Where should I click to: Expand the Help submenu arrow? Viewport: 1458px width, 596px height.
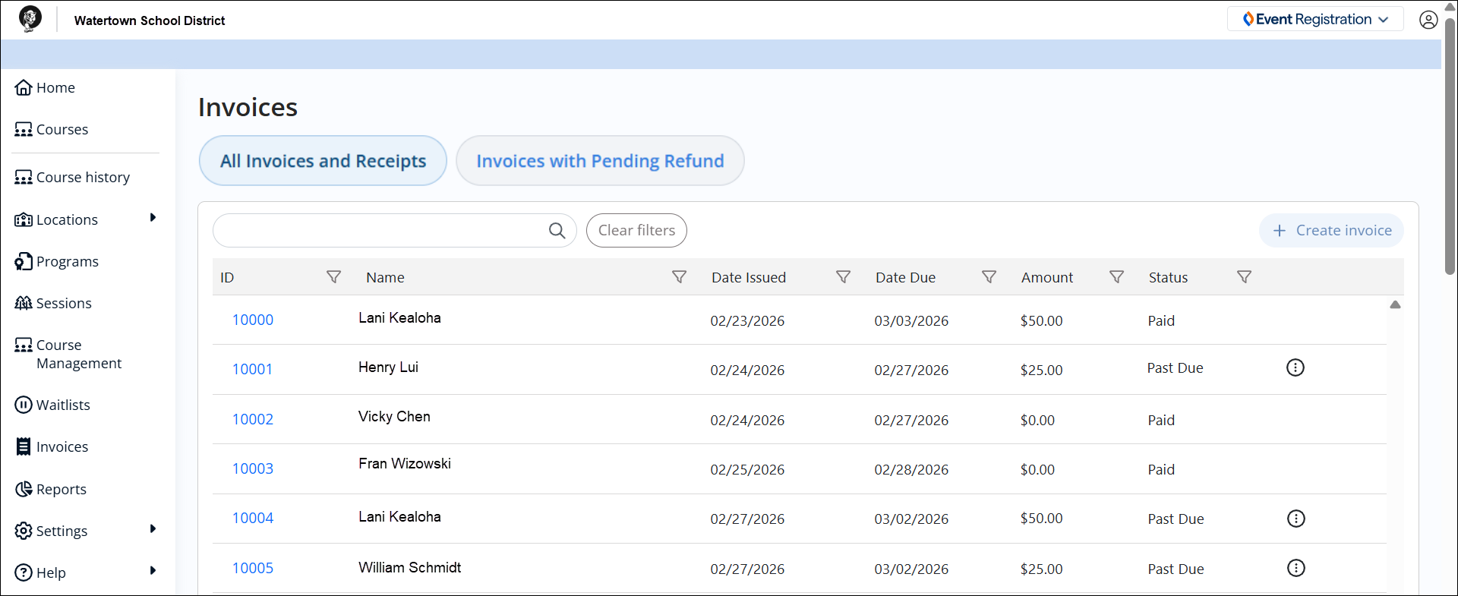(153, 571)
